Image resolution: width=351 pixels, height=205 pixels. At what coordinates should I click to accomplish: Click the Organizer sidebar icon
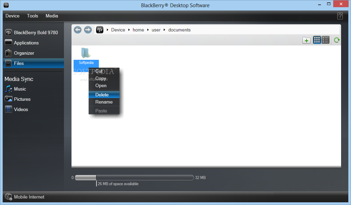[8, 53]
